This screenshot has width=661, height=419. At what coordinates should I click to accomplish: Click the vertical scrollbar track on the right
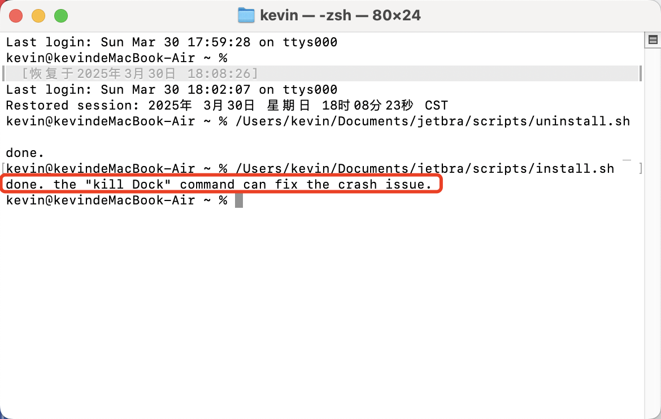click(653, 232)
